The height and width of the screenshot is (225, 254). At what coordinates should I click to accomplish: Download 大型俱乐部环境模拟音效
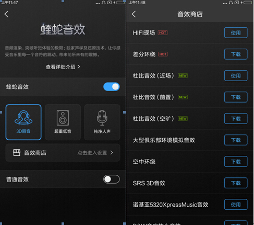click(x=236, y=140)
